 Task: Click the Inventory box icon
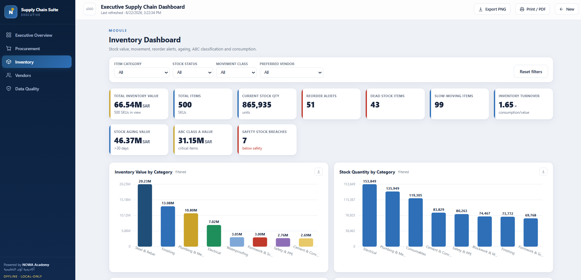click(x=9, y=62)
